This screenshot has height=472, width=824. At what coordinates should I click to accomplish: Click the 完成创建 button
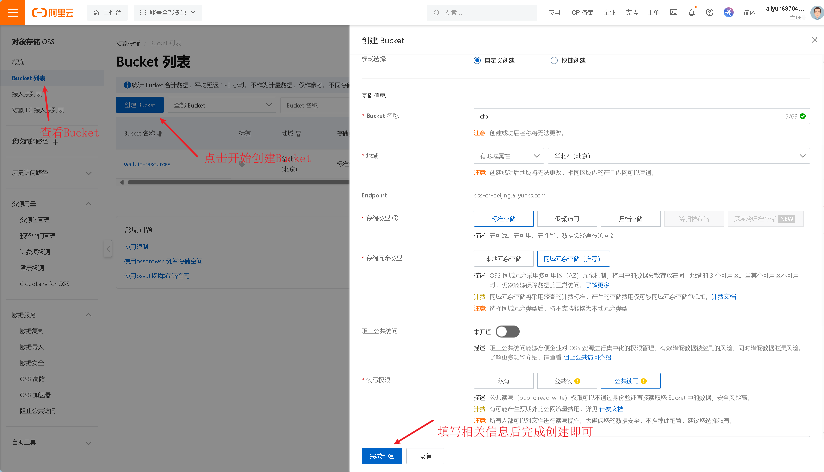(x=382, y=456)
